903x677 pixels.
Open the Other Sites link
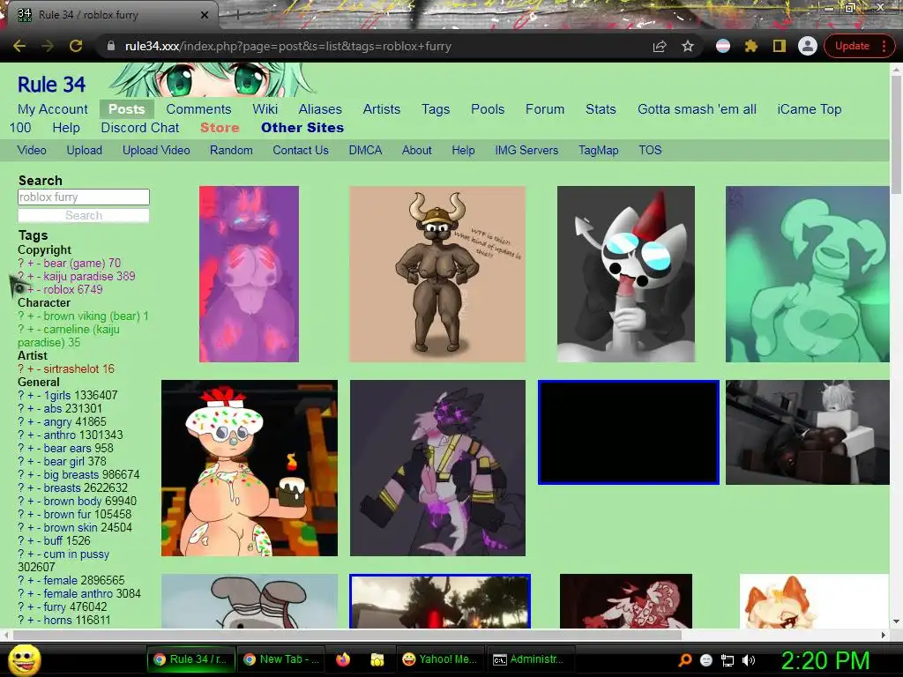[x=302, y=127]
